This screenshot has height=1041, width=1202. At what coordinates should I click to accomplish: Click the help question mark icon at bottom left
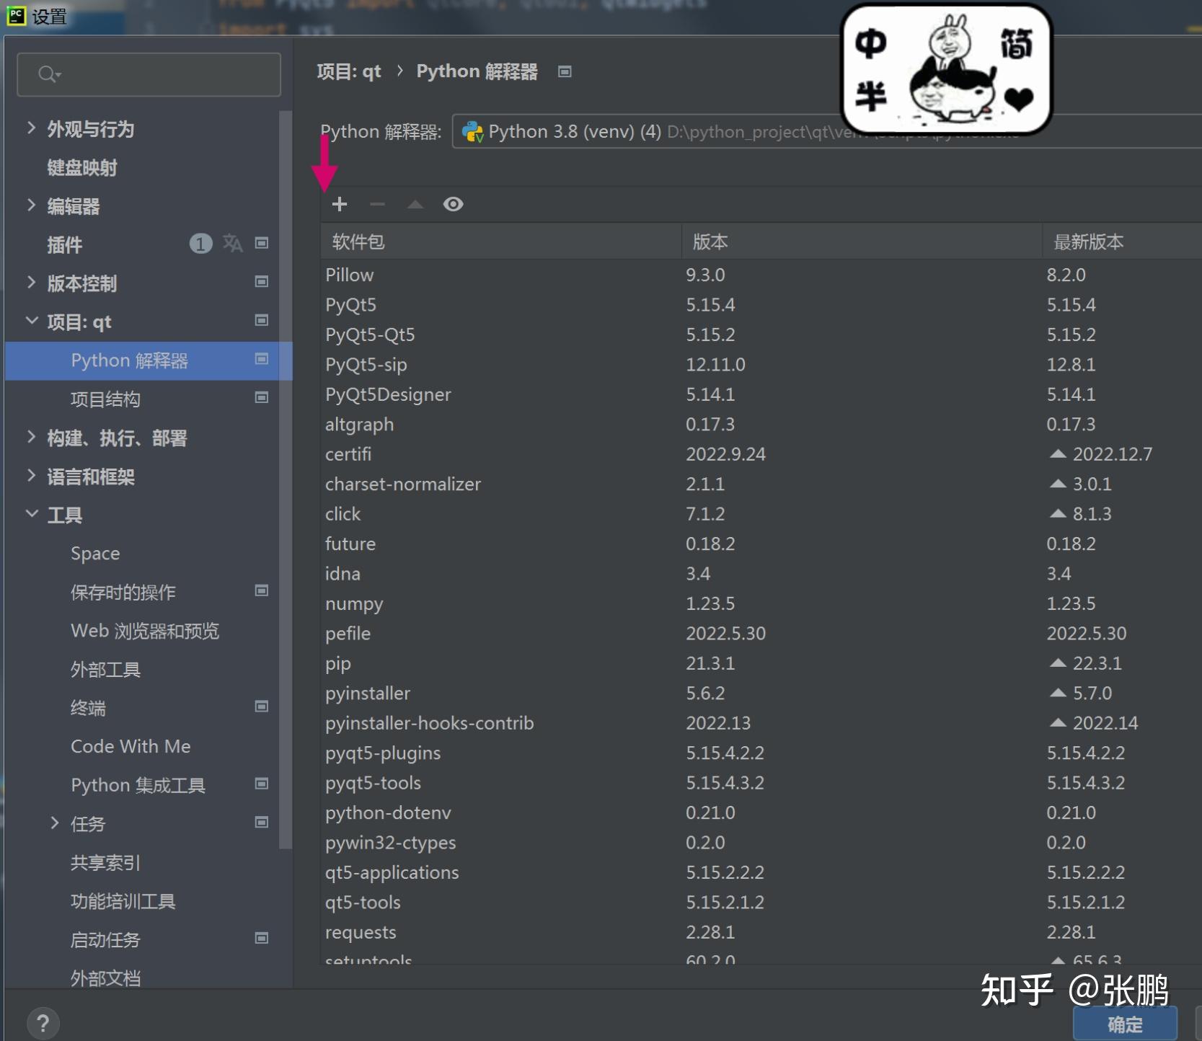point(44,1022)
